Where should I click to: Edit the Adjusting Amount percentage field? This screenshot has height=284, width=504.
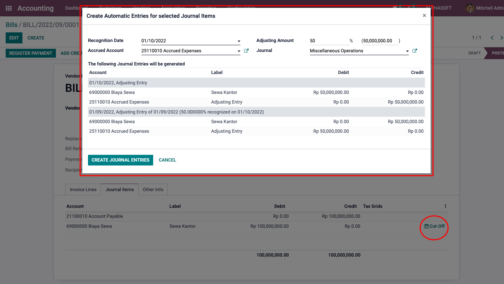328,41
